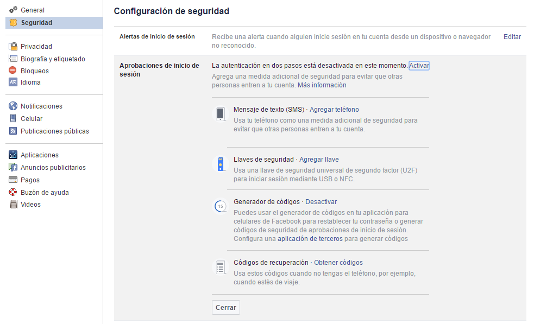The width and height of the screenshot is (534, 324).
Task: Click Editar for login alerts
Action: (512, 37)
